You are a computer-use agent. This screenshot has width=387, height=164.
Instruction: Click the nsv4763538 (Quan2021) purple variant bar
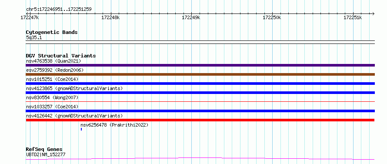(200, 65)
